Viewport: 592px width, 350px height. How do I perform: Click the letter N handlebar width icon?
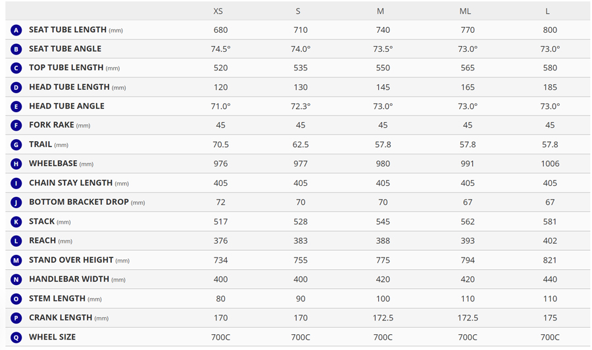[x=16, y=280]
